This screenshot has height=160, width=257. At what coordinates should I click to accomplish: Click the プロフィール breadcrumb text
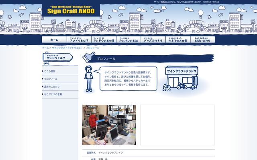tap(92, 48)
